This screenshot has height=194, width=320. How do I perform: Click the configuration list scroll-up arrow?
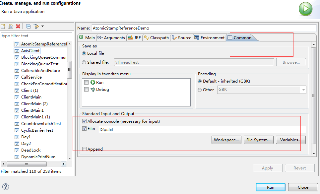point(70,44)
